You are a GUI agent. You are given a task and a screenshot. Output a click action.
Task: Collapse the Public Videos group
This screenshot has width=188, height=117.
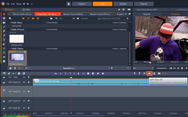point(10,49)
